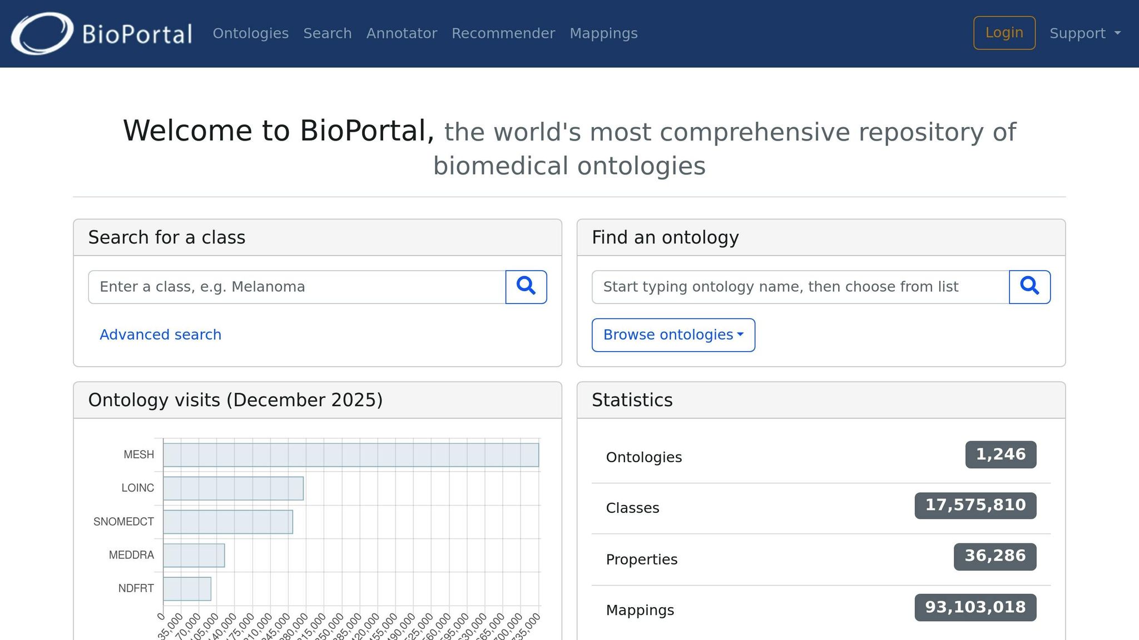Expand Support chevron in navigation bar
Screen dimensions: 1139x640
pos(1118,33)
